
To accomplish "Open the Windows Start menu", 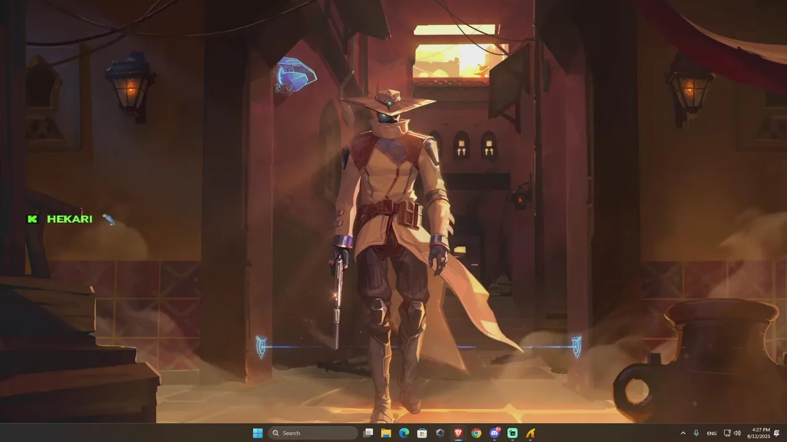I will coord(258,433).
